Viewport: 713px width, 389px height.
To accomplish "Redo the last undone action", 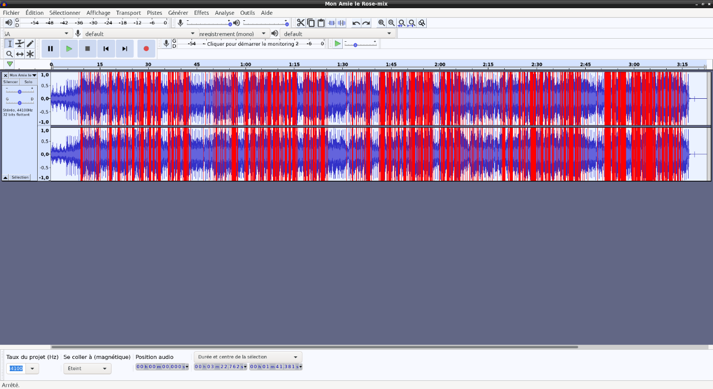I will 366,23.
